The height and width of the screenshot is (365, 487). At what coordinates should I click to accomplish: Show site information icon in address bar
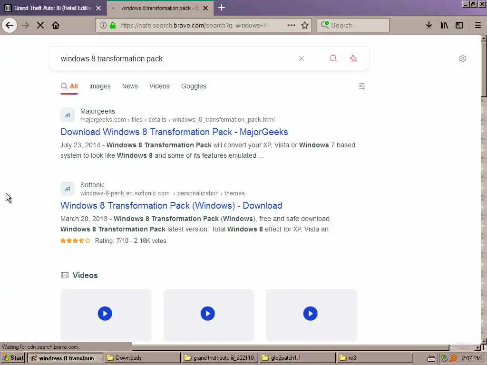point(103,25)
